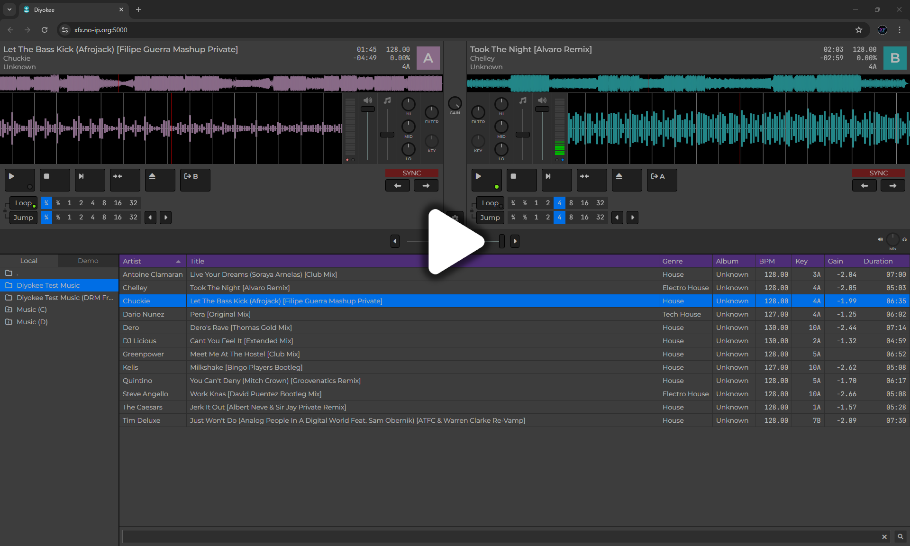Click deck A headphone cue music-note icon

[x=387, y=100]
